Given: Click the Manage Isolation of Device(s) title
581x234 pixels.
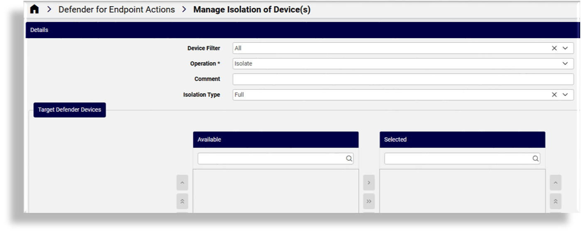Looking at the screenshot, I should click(252, 10).
